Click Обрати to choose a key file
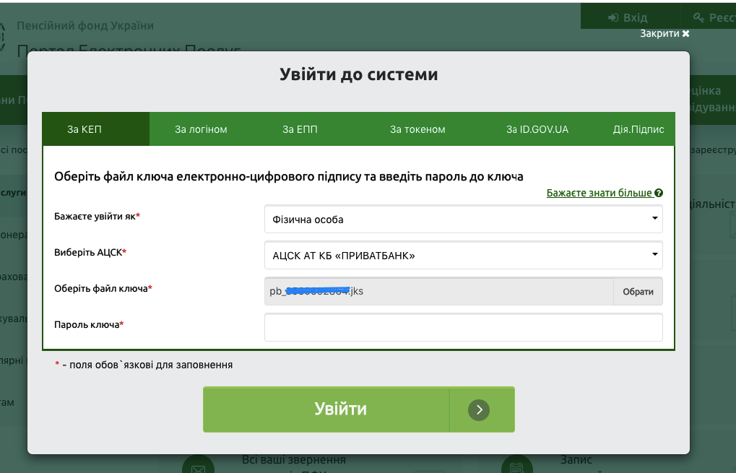This screenshot has height=473, width=736. (638, 291)
